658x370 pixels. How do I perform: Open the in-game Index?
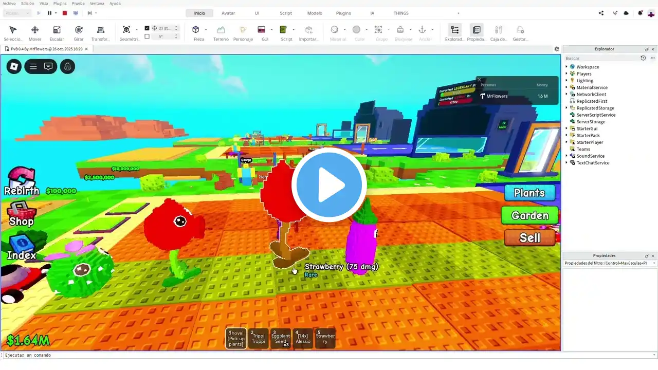pos(22,247)
